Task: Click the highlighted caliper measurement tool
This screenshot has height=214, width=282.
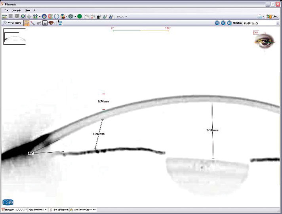Action: click(x=26, y=23)
